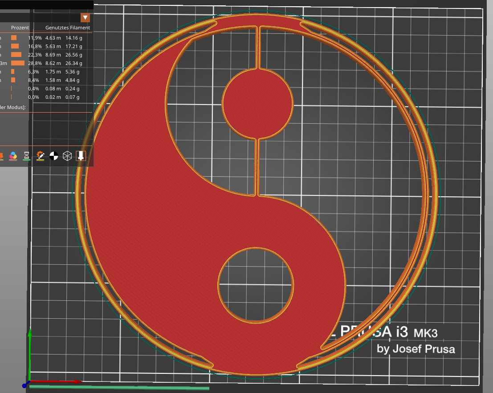Toggle the shells wireframe cube icon
This screenshot has width=493, height=393.
click(x=67, y=156)
